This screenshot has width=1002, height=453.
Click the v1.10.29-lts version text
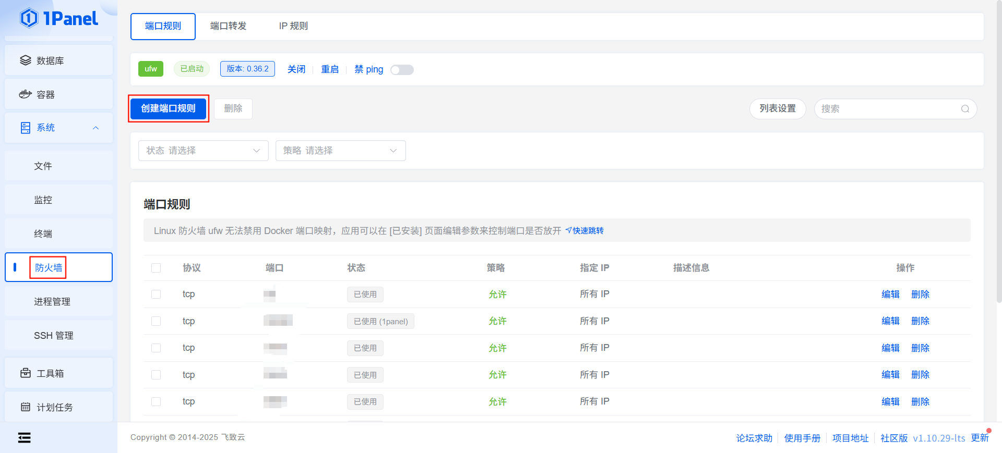pyautogui.click(x=939, y=438)
